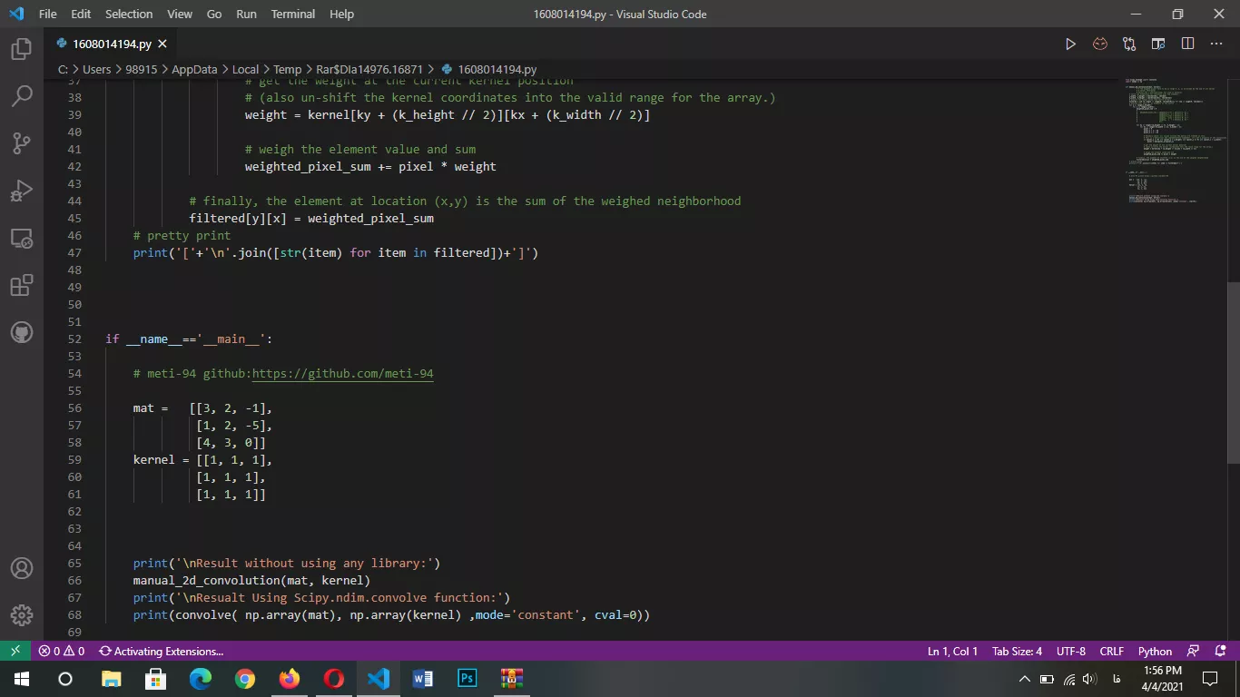Place cursor on 'weighted_pixel_sum += pixel * weight' line
This screenshot has width=1240, height=697.
pyautogui.click(x=370, y=166)
